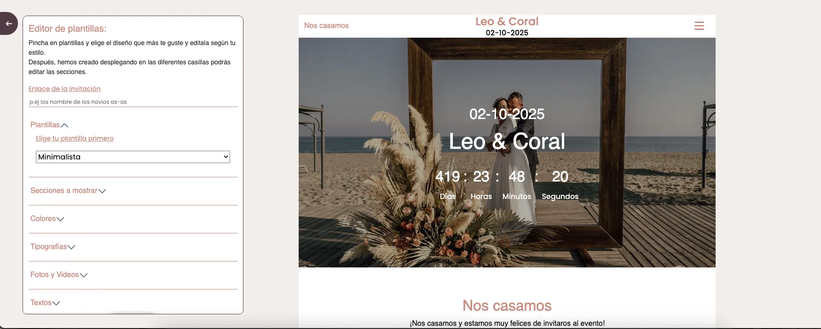This screenshot has height=329, width=821.
Task: Click Nos casamos in the preview header
Action: [x=326, y=26]
